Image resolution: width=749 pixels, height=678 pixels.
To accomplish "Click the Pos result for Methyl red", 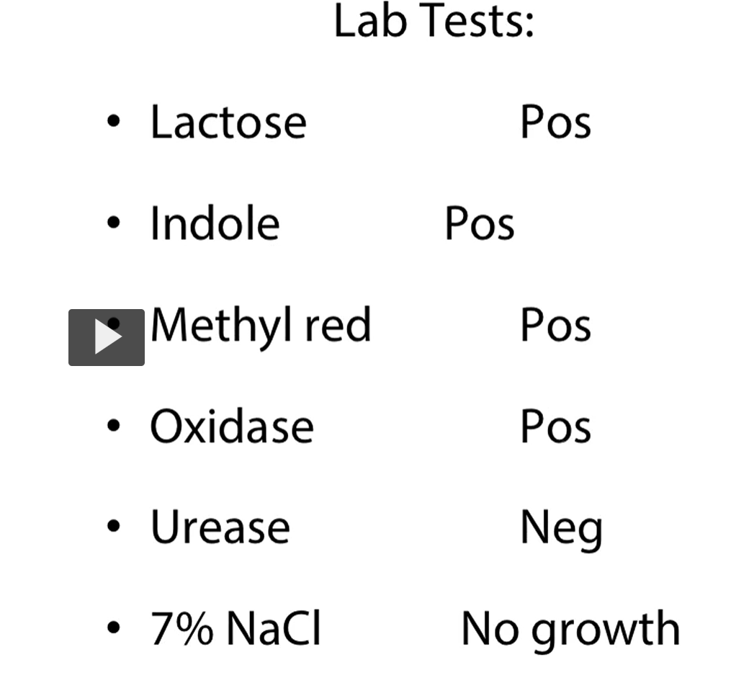I will point(555,325).
